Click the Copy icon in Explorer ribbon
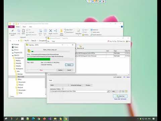The height and width of the screenshot is (121, 161). click(19, 32)
